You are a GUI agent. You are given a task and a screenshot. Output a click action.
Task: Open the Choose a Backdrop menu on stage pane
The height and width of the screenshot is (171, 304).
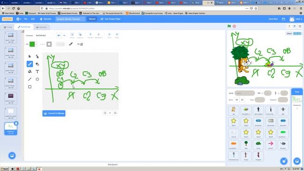coord(297,161)
